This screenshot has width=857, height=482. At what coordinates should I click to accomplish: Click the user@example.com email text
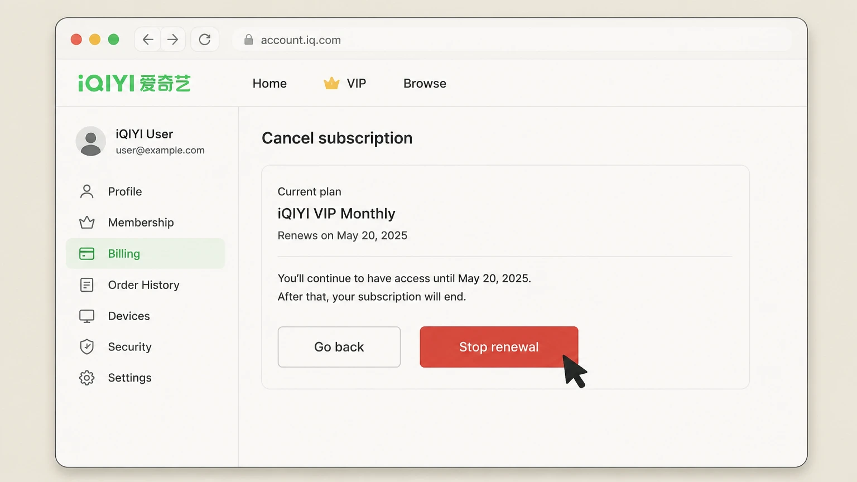point(160,150)
